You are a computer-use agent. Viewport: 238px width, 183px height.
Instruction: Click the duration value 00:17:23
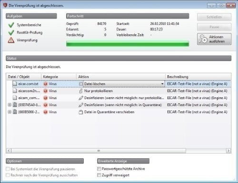coord(156,29)
